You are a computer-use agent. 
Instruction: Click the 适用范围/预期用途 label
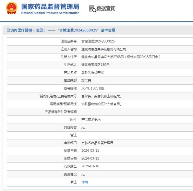63,104
